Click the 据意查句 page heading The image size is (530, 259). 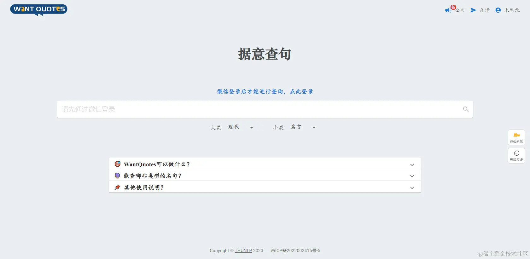pos(265,54)
